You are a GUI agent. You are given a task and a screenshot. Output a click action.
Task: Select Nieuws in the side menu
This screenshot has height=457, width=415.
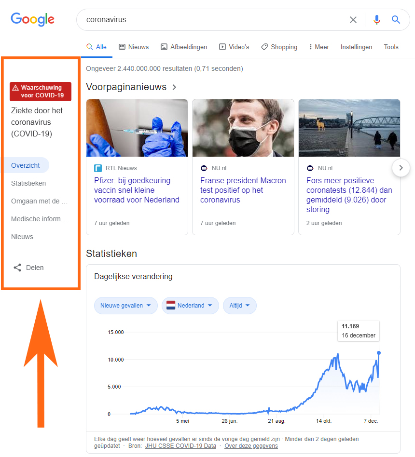click(x=22, y=237)
